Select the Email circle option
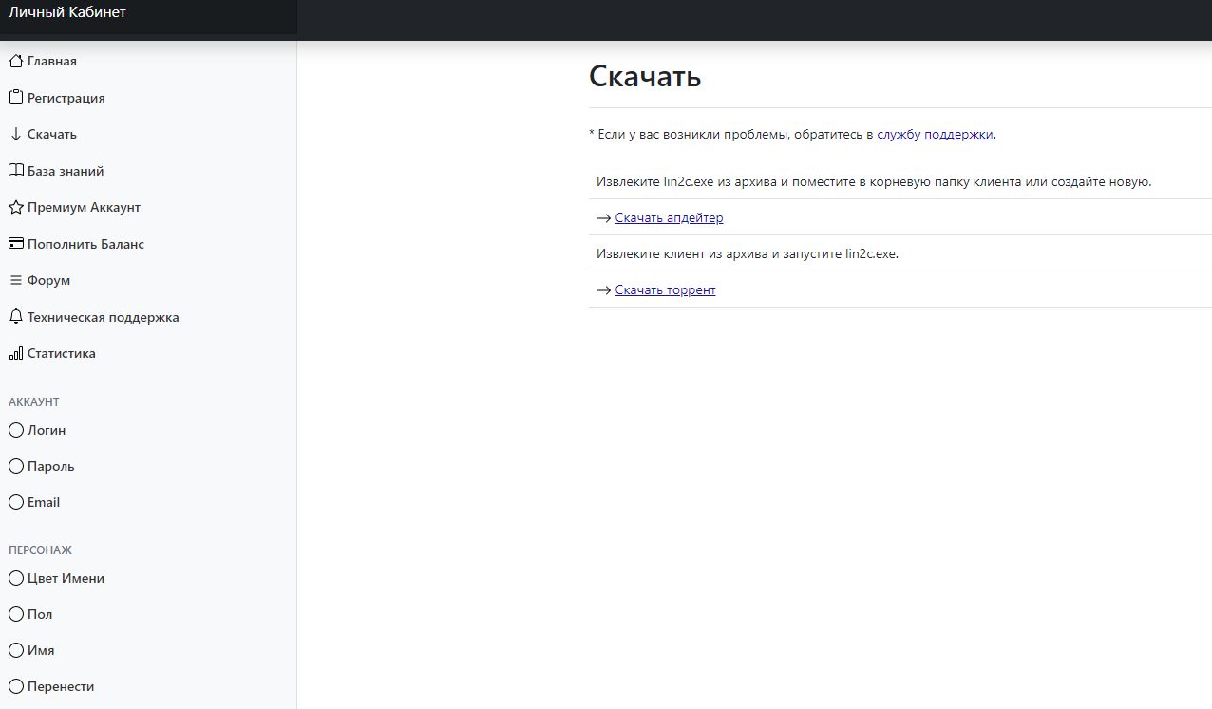 coord(15,502)
